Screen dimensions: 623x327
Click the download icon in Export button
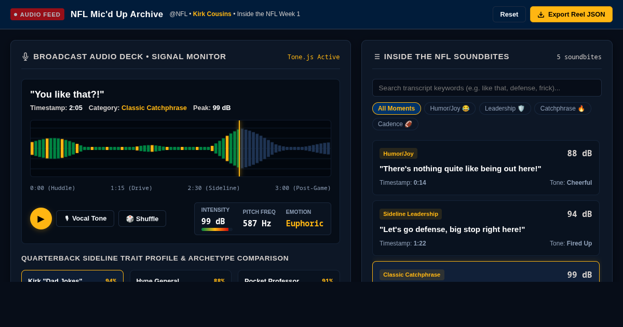click(x=541, y=15)
